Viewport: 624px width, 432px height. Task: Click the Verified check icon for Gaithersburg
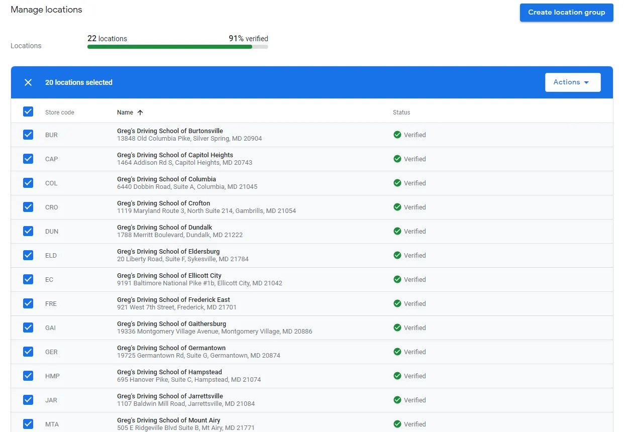tap(397, 328)
